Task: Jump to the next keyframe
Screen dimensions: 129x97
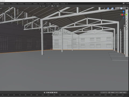Action: tap(55, 92)
